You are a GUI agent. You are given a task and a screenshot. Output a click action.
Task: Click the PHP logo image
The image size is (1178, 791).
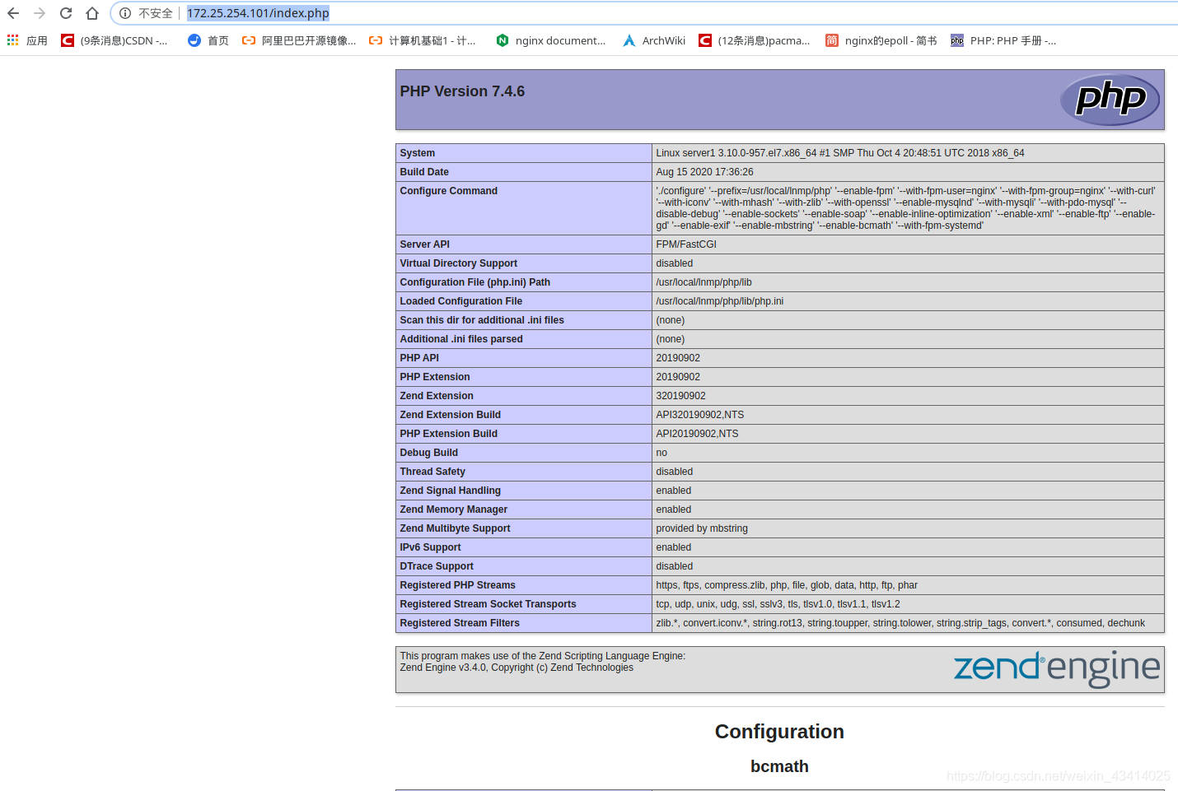click(x=1110, y=100)
